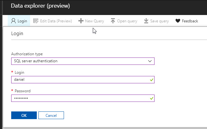Click the Login person icon in toolbar
Screen dimensions: 207x129
13,21
